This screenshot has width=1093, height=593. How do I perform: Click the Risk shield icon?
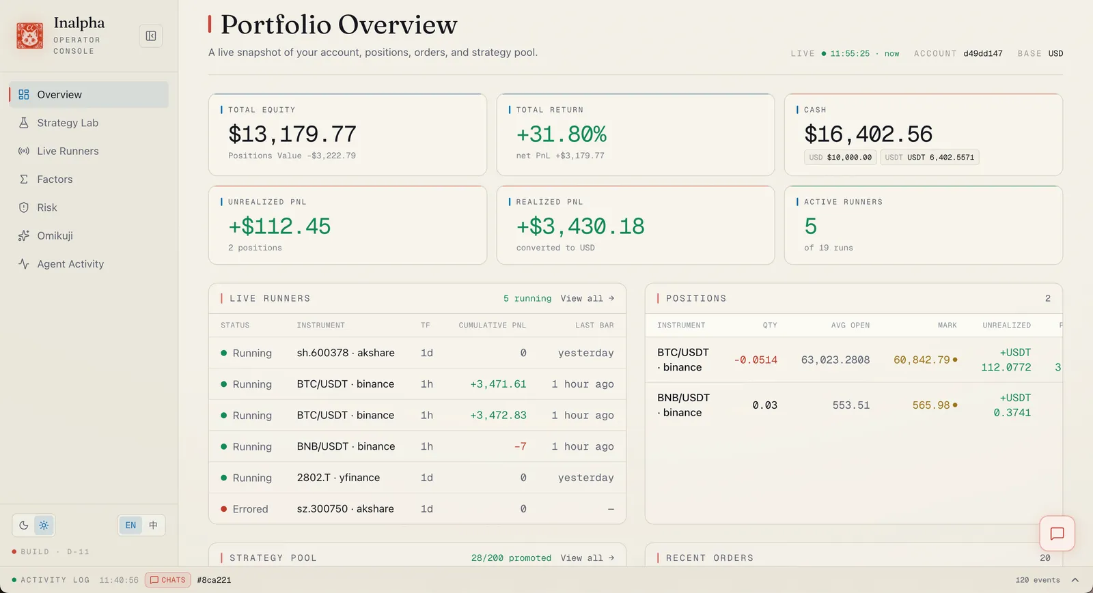24,207
